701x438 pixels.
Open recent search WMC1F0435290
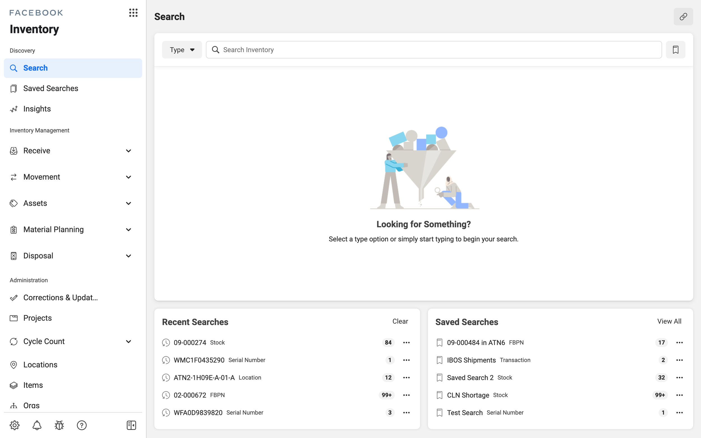199,360
